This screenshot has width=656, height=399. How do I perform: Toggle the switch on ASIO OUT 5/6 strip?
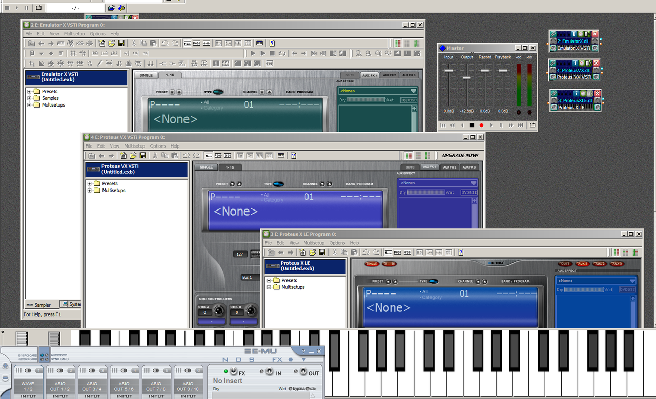coord(124,370)
